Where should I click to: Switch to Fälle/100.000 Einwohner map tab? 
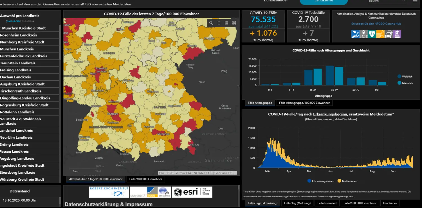(x=146, y=179)
